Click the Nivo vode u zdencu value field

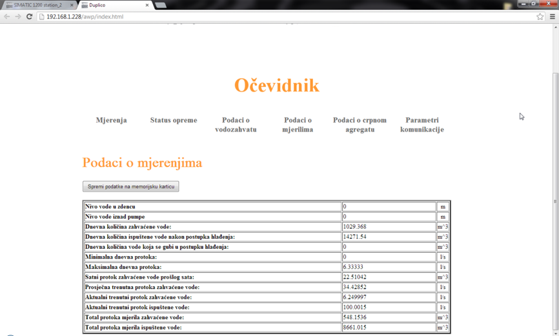pyautogui.click(x=389, y=206)
